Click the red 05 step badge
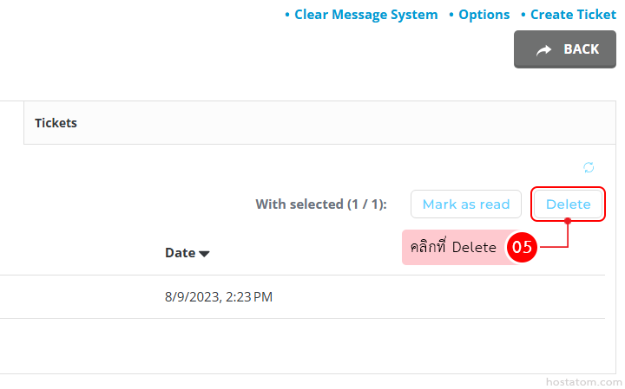Screen dimensions: 625x389 (522, 248)
